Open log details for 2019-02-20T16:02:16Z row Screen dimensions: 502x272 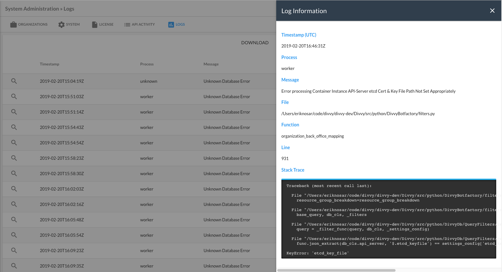(x=14, y=204)
